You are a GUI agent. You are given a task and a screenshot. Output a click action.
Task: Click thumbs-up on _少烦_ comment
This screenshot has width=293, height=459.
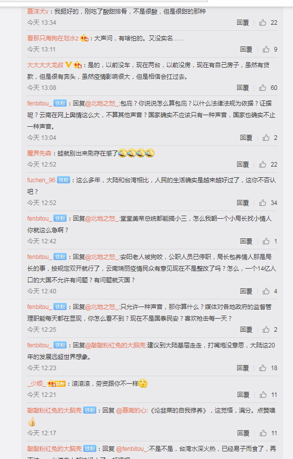(263, 394)
